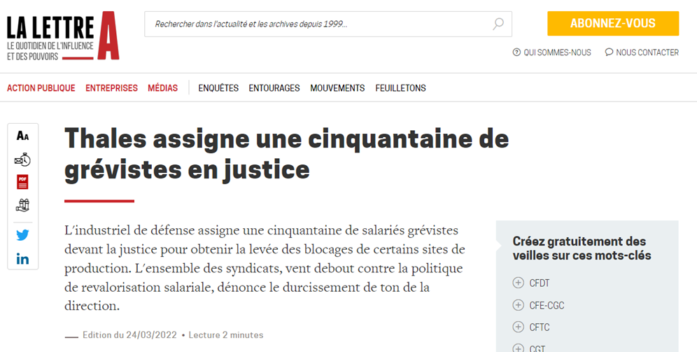Screen dimensions: 697x352
Task: Add the CGT keyword watch
Action: tap(519, 348)
